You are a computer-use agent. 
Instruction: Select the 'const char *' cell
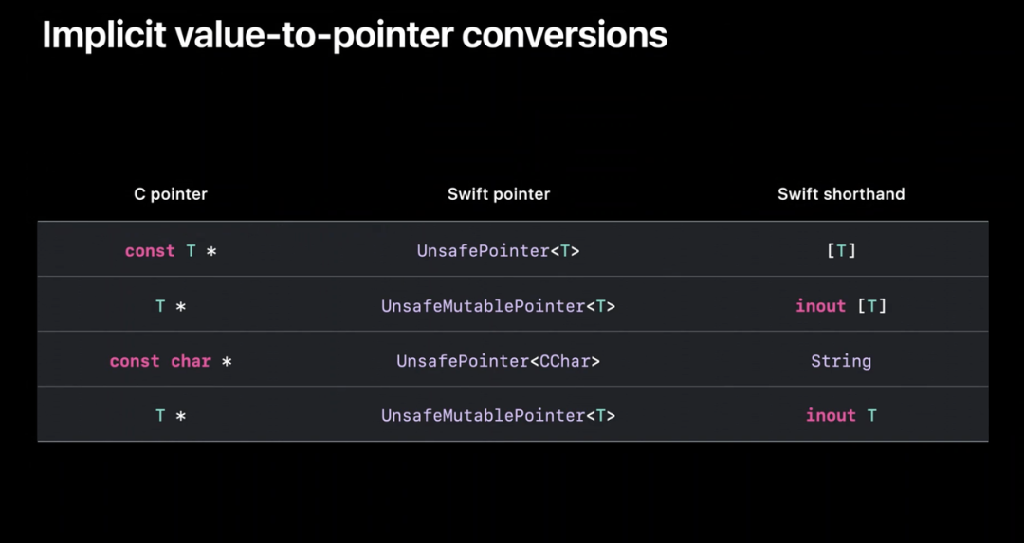pyautogui.click(x=171, y=361)
